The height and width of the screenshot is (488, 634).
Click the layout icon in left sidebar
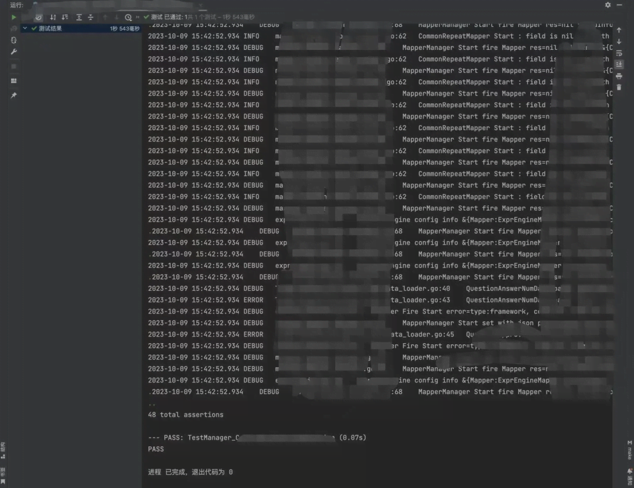[x=14, y=80]
